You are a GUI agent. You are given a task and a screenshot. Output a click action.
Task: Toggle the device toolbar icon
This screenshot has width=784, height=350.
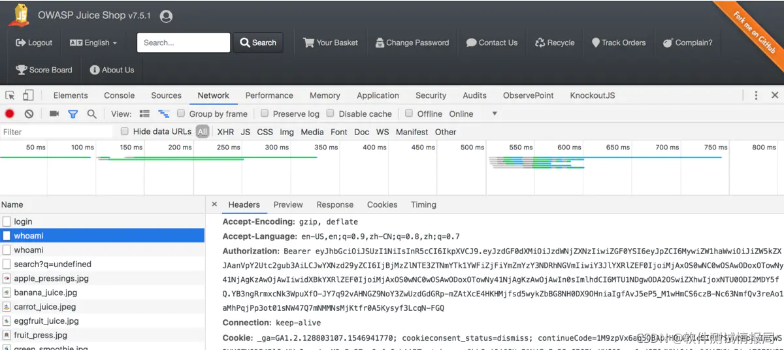(x=27, y=95)
